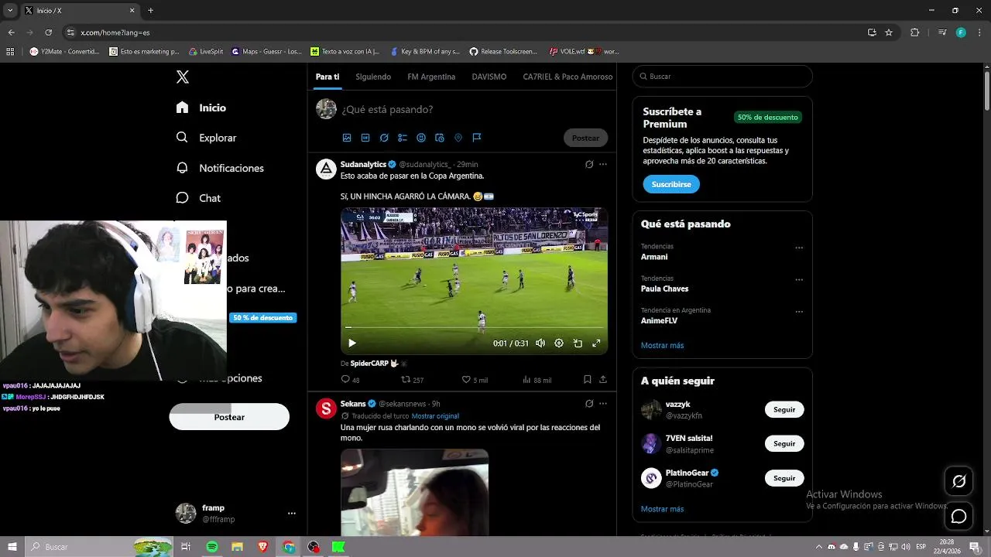The width and height of the screenshot is (991, 557).
Task: Click the Buscar search field on X
Action: [722, 77]
